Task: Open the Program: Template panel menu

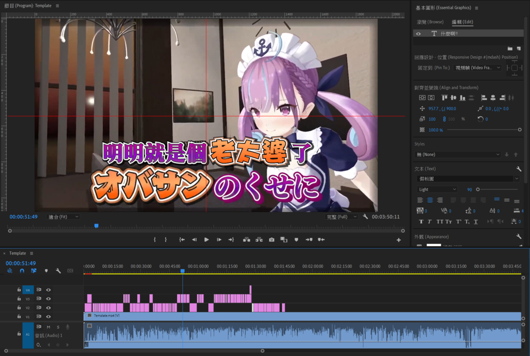Action: (57, 6)
